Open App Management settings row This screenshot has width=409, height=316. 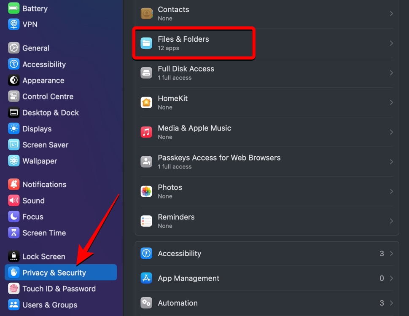[x=188, y=279]
